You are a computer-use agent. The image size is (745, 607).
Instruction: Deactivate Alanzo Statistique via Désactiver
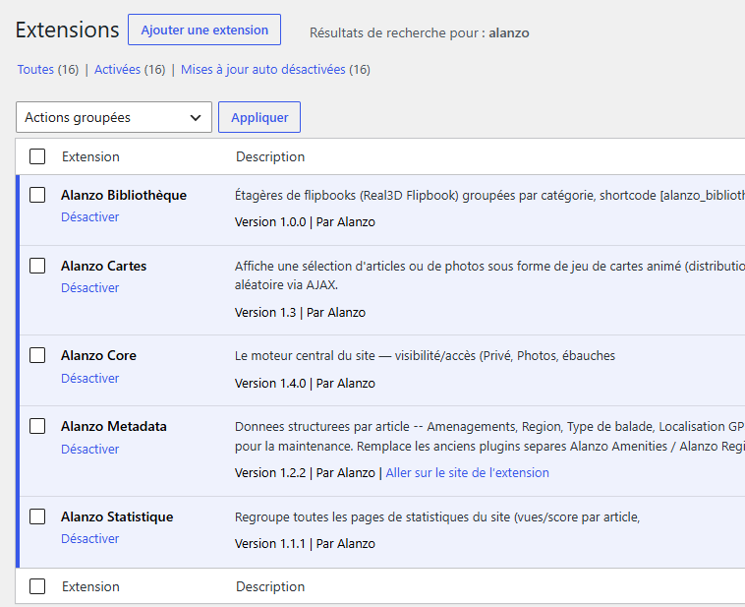point(89,538)
